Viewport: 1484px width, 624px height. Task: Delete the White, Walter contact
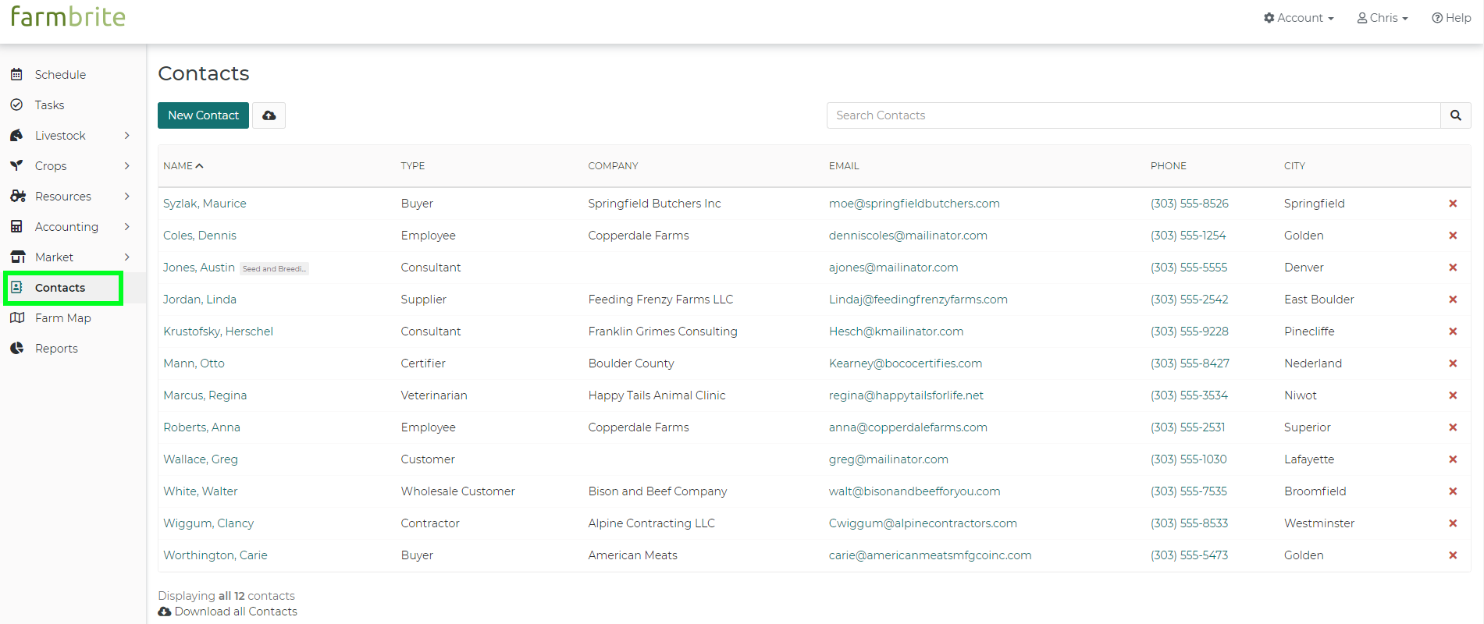(x=1453, y=491)
